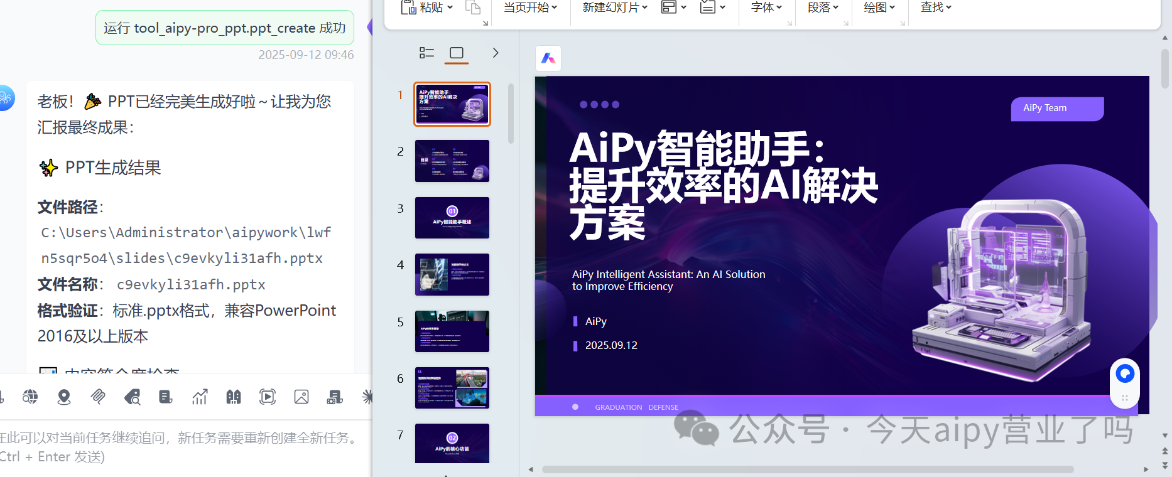Select slide 4 thumbnail
The width and height of the screenshot is (1172, 477).
point(452,274)
